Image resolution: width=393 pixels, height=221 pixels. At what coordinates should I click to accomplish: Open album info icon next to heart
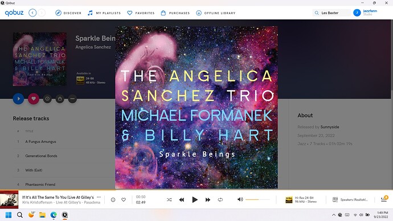pos(47,99)
